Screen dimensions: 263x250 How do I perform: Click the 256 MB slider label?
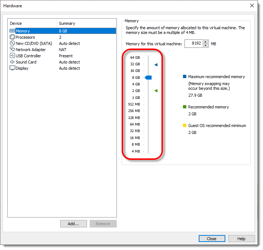pyautogui.click(x=134, y=111)
